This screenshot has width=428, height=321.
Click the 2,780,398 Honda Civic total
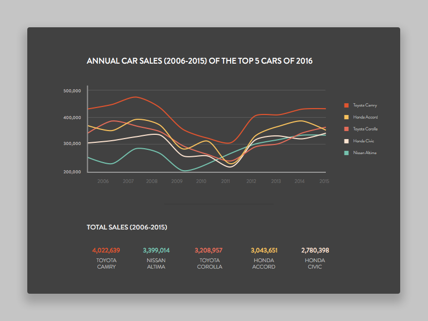315,250
